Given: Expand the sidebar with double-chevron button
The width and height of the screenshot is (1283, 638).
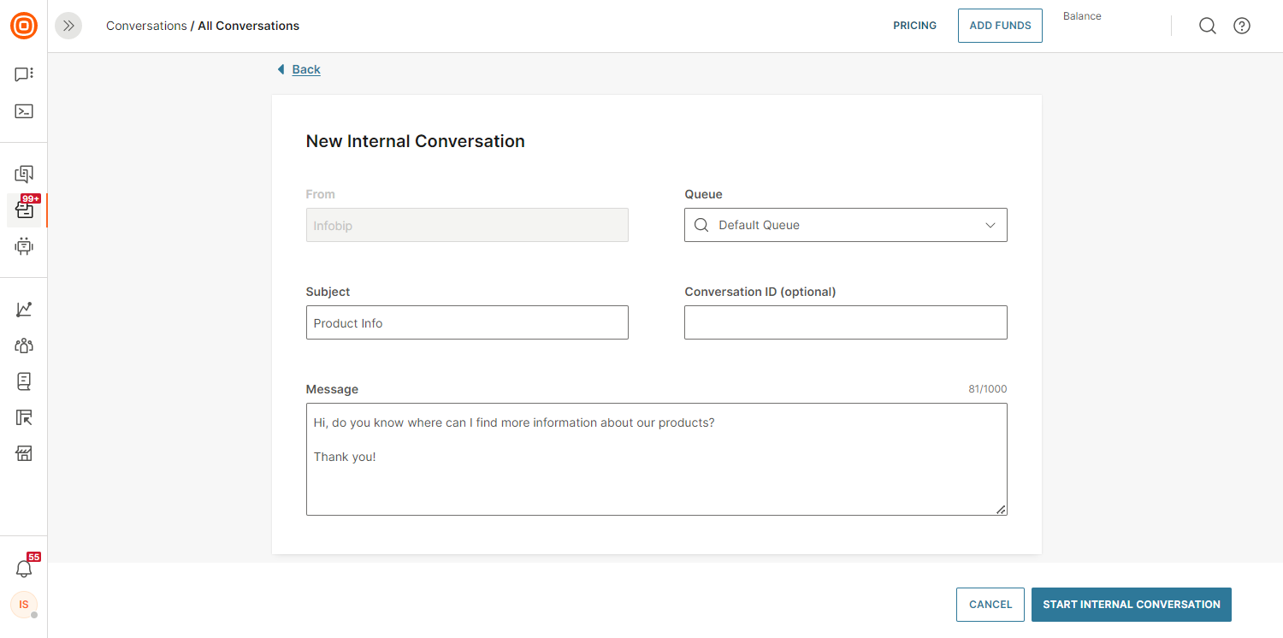Looking at the screenshot, I should tap(68, 26).
